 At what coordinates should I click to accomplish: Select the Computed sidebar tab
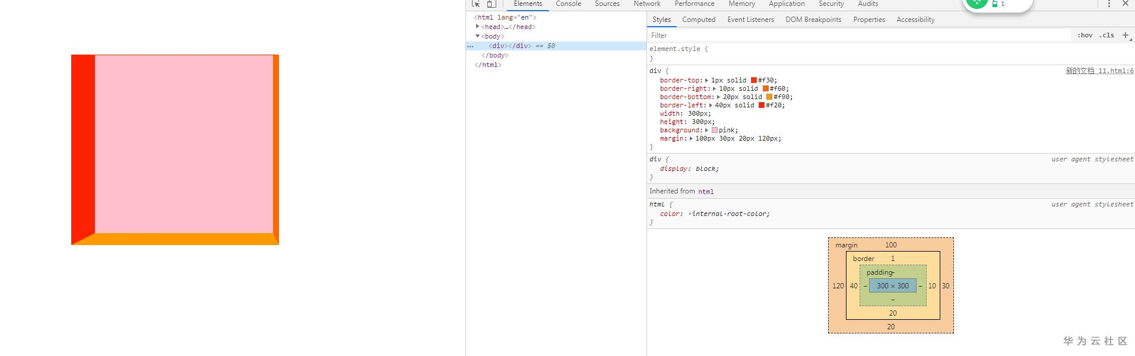point(699,20)
